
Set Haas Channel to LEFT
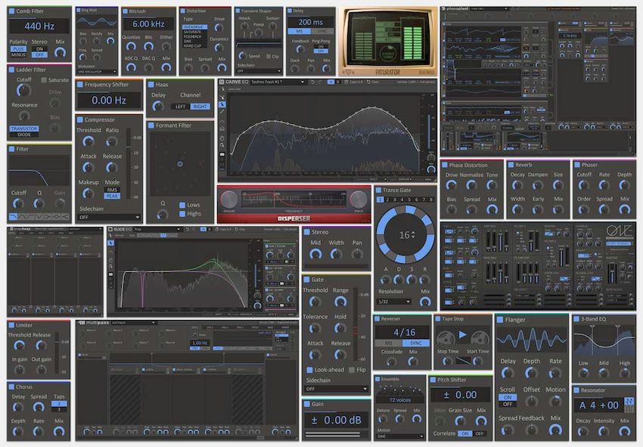pyautogui.click(x=181, y=107)
